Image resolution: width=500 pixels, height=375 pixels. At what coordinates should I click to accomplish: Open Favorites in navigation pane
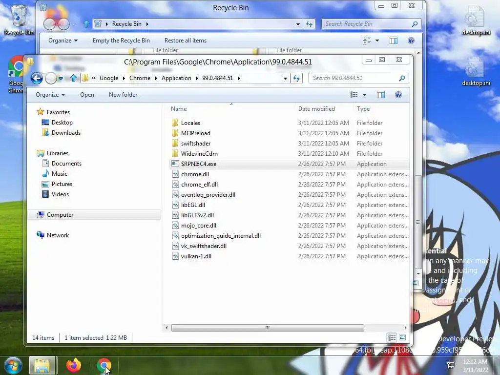point(58,112)
